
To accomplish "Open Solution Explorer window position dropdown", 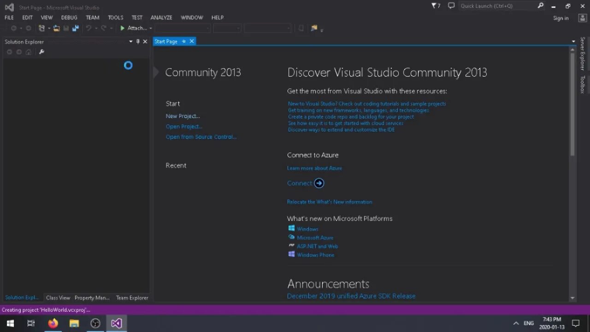I will 131,41.
